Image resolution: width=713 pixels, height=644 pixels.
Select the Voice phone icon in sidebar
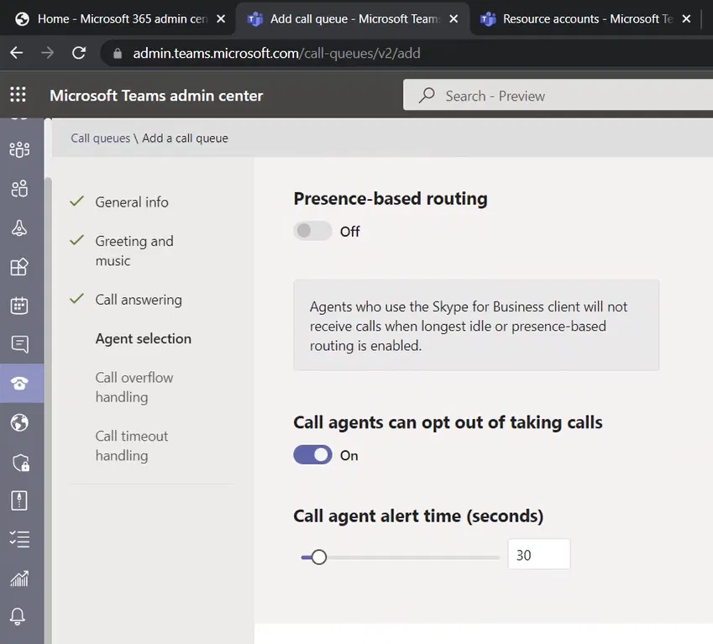click(18, 384)
